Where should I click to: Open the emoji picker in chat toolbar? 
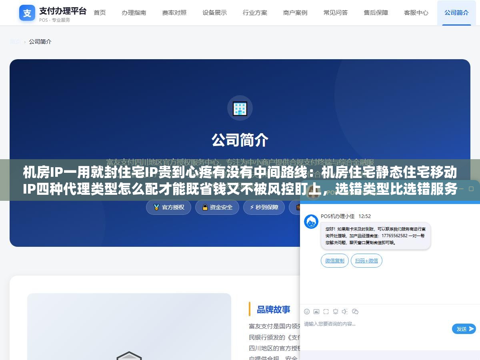[x=307, y=312]
